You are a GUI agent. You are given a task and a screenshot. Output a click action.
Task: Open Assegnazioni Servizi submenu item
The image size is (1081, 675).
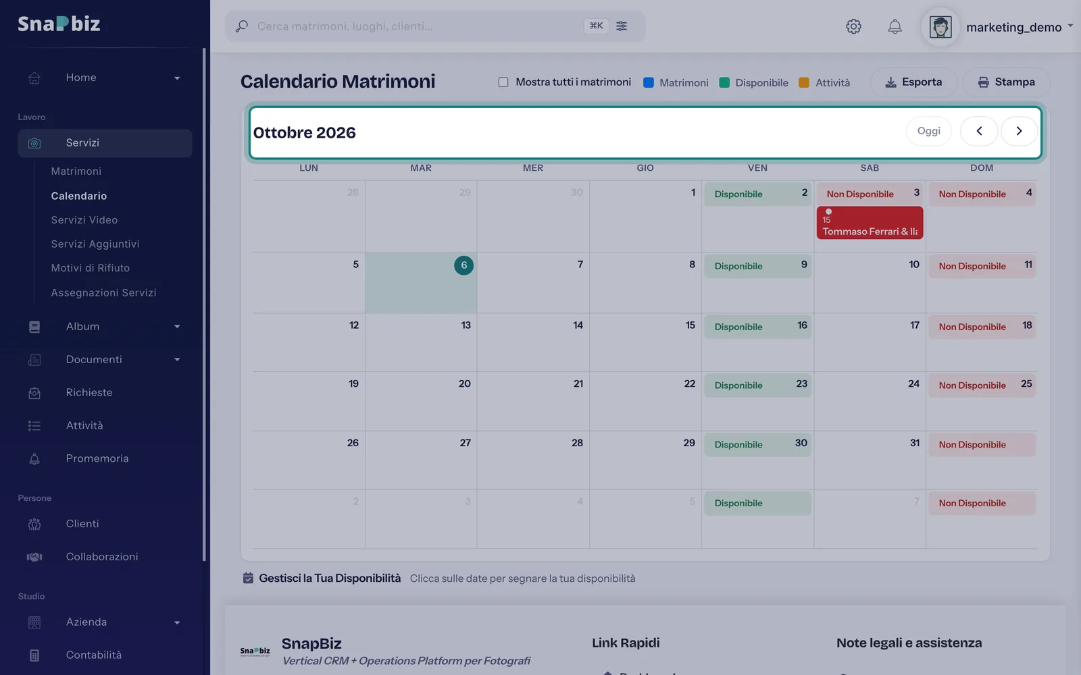104,292
